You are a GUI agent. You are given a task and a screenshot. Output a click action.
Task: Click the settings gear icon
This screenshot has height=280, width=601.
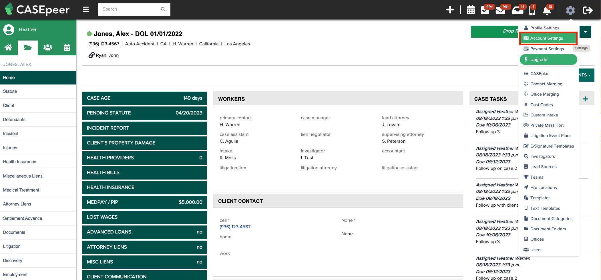coord(570,11)
